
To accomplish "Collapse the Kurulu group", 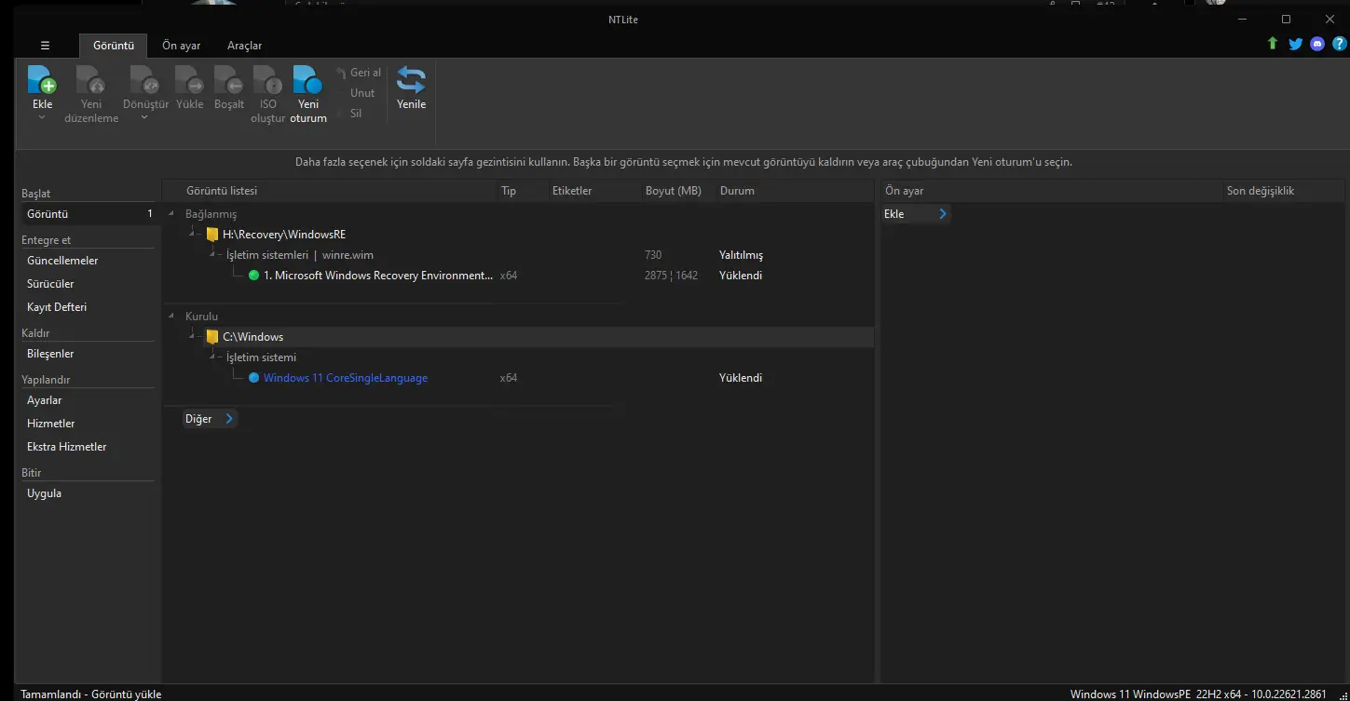I will click(x=171, y=317).
